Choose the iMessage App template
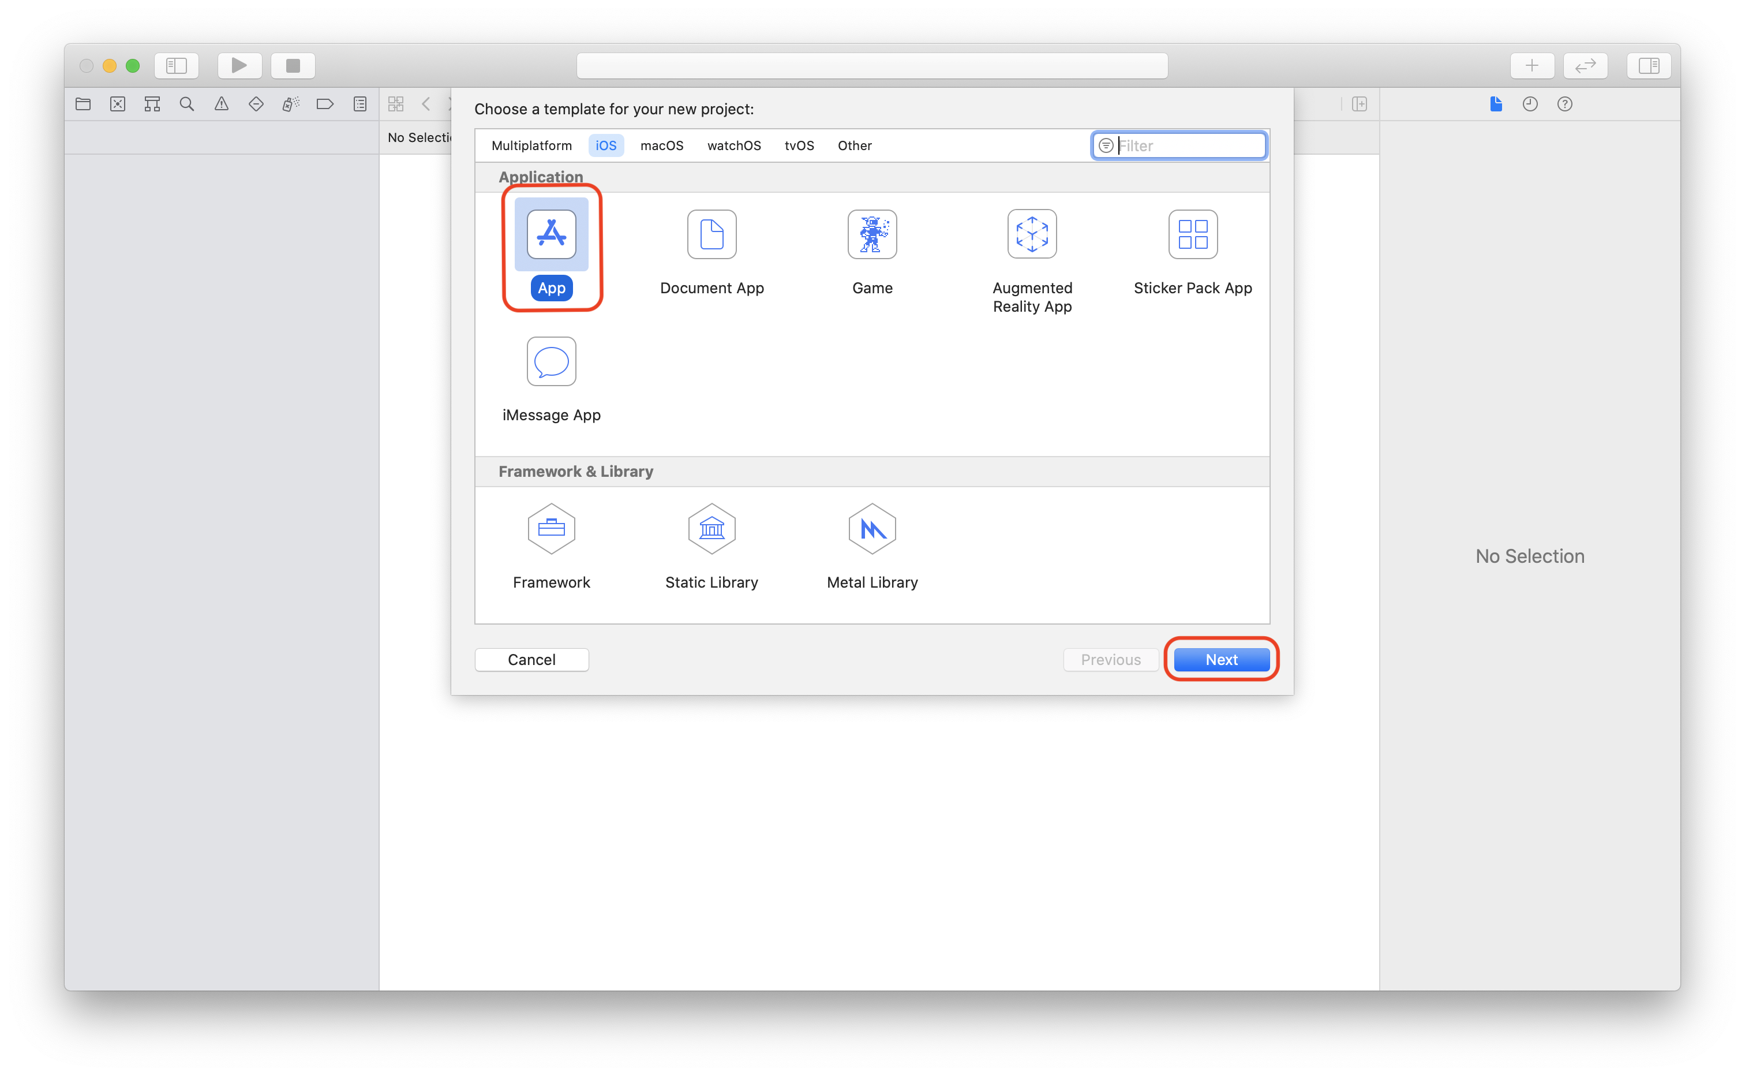The width and height of the screenshot is (1745, 1076). coord(551,379)
